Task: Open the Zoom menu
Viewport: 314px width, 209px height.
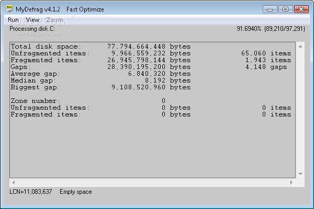Action: pyautogui.click(x=55, y=20)
